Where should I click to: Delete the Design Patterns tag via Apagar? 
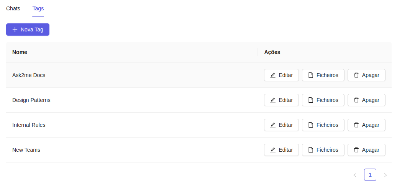(366, 100)
